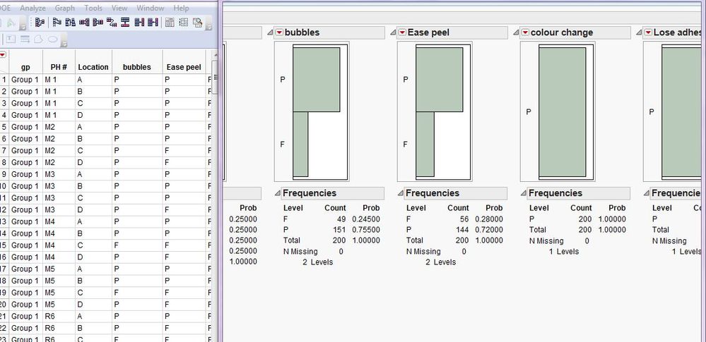
Task: Select the P bar in colour change histogram
Action: click(x=562, y=112)
